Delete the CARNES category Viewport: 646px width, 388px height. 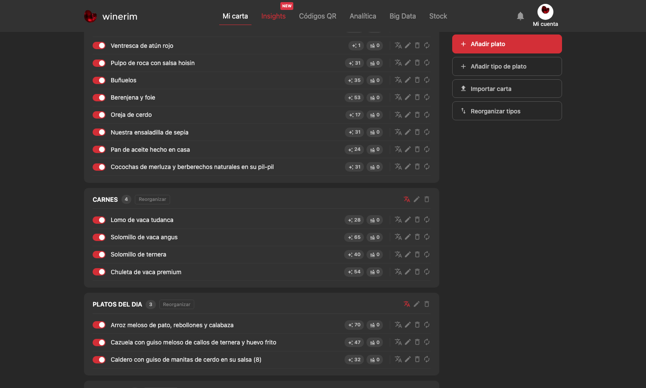click(427, 199)
